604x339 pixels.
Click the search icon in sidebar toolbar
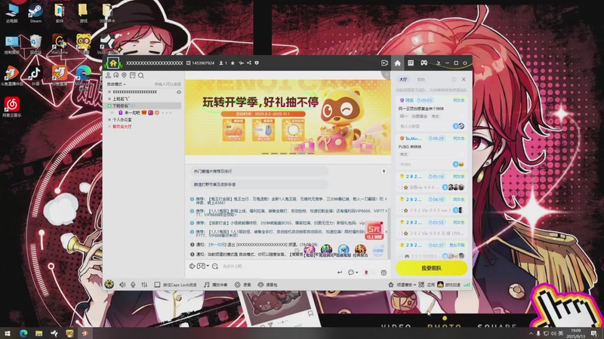point(141,75)
